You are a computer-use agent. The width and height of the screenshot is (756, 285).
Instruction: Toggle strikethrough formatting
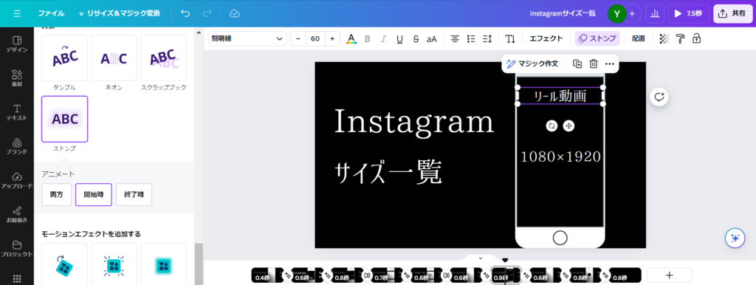(x=416, y=39)
